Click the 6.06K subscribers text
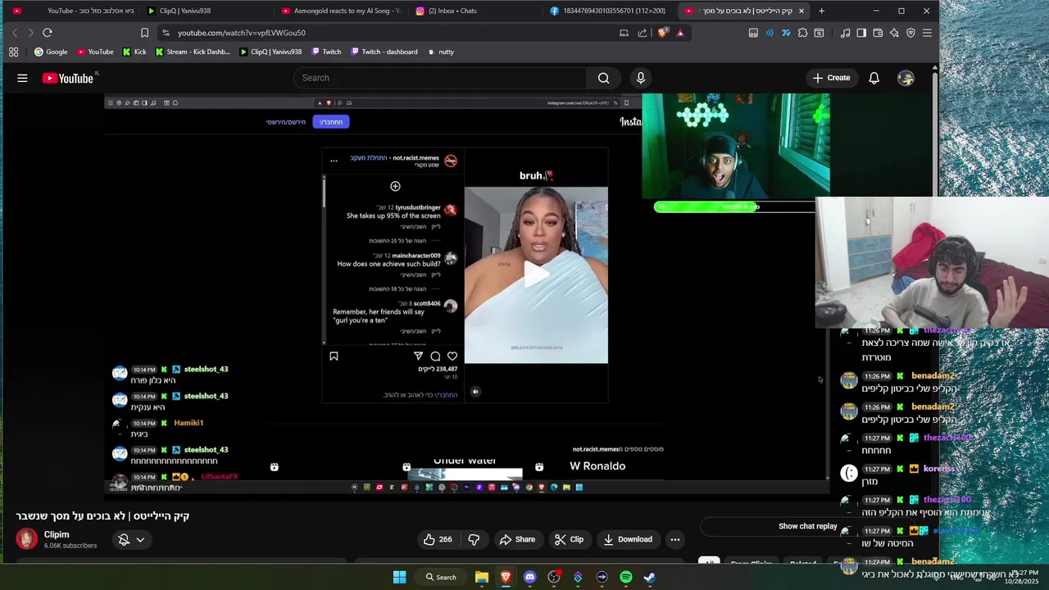The width and height of the screenshot is (1049, 590). [70, 546]
